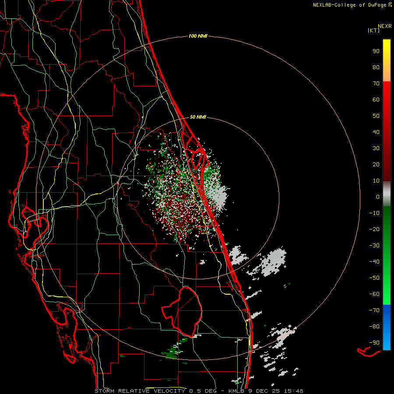The height and width of the screenshot is (394, 394).
Task: Click the -30 value on the velocity scale
Action: (374, 246)
